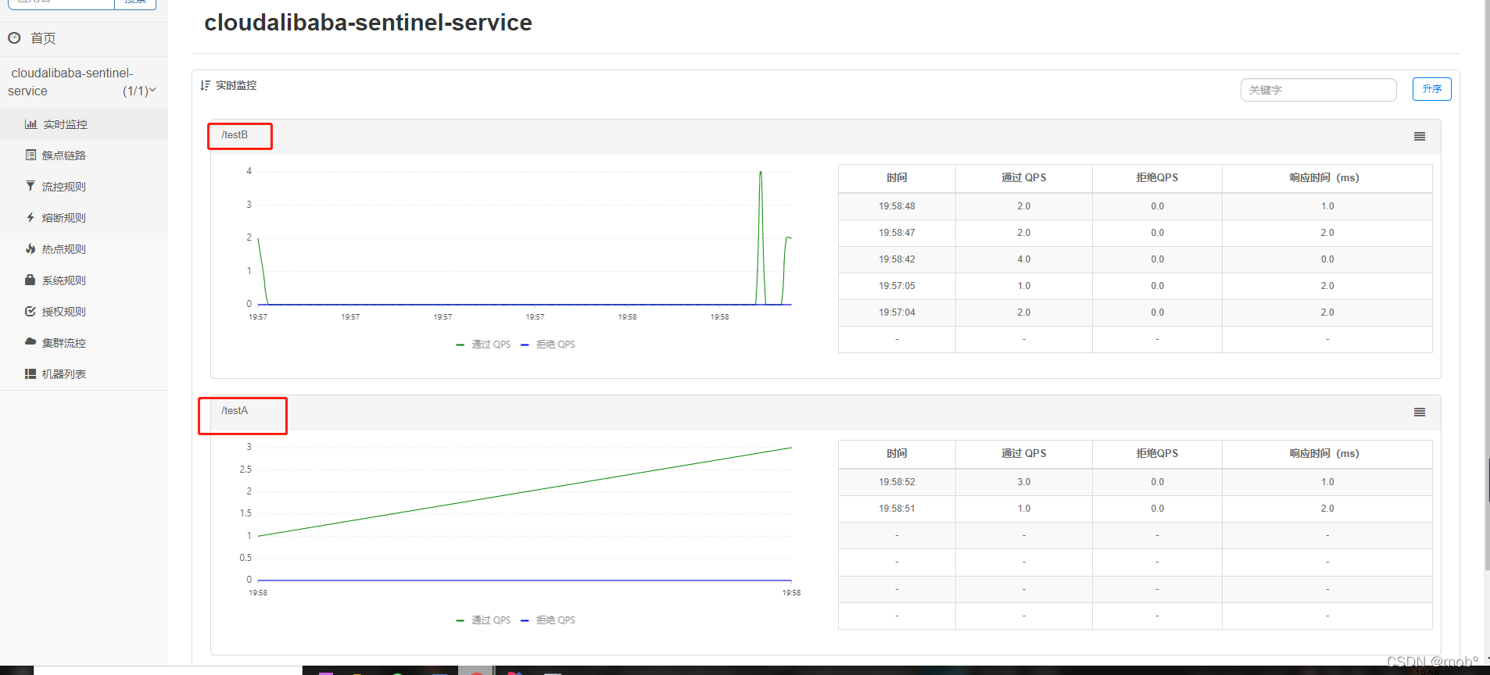1490x675 pixels.
Task: Toggle 通过 QPS legend in /testA chart
Action: pos(483,620)
